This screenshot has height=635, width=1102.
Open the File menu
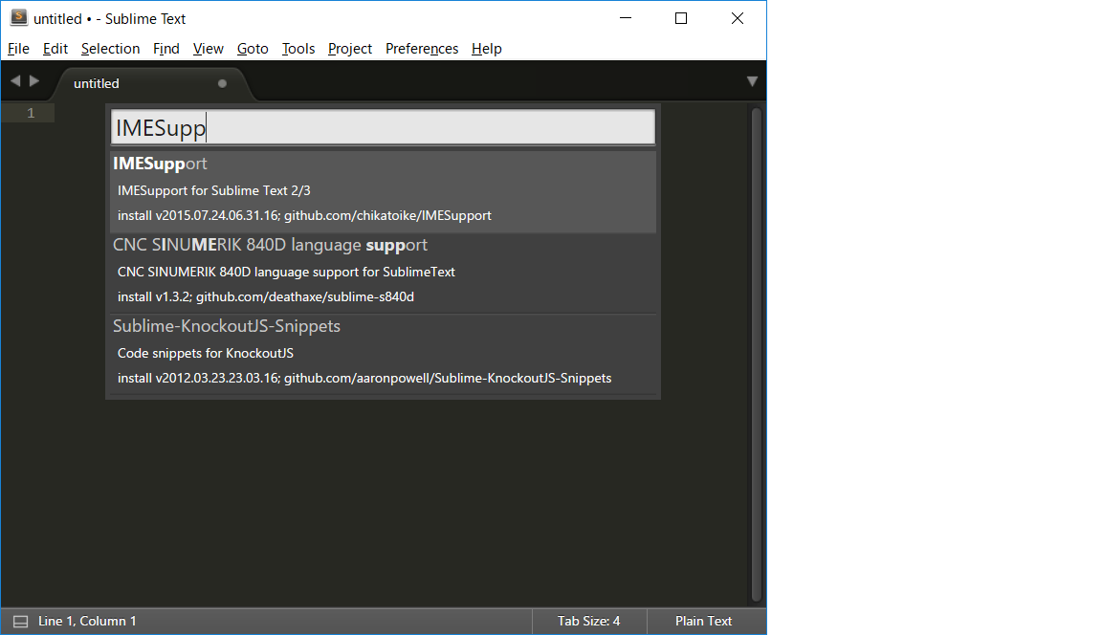tap(18, 49)
